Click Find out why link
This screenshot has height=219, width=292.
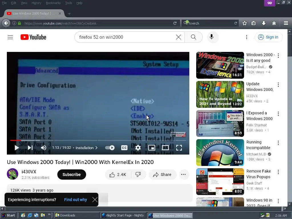coord(75,200)
